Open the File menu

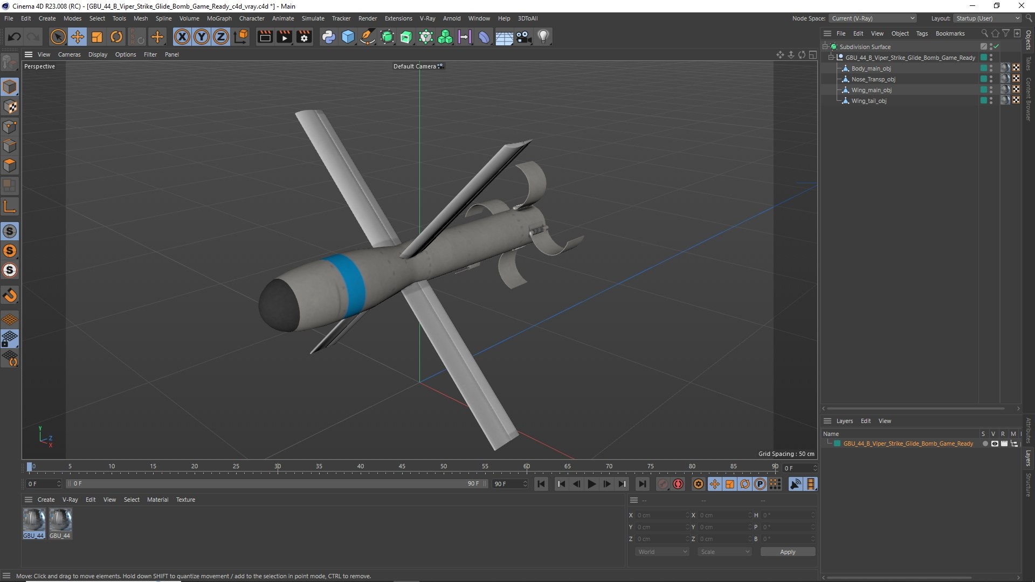[x=9, y=18]
